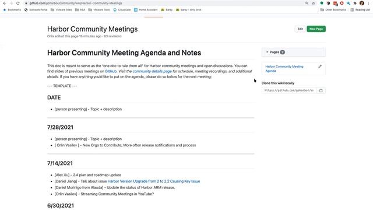Open Harbor Community Meeting Agenda sidebar link
Screen dimensions: 373x210
pos(284,69)
